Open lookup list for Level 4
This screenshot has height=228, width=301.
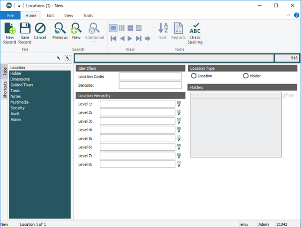point(179,130)
